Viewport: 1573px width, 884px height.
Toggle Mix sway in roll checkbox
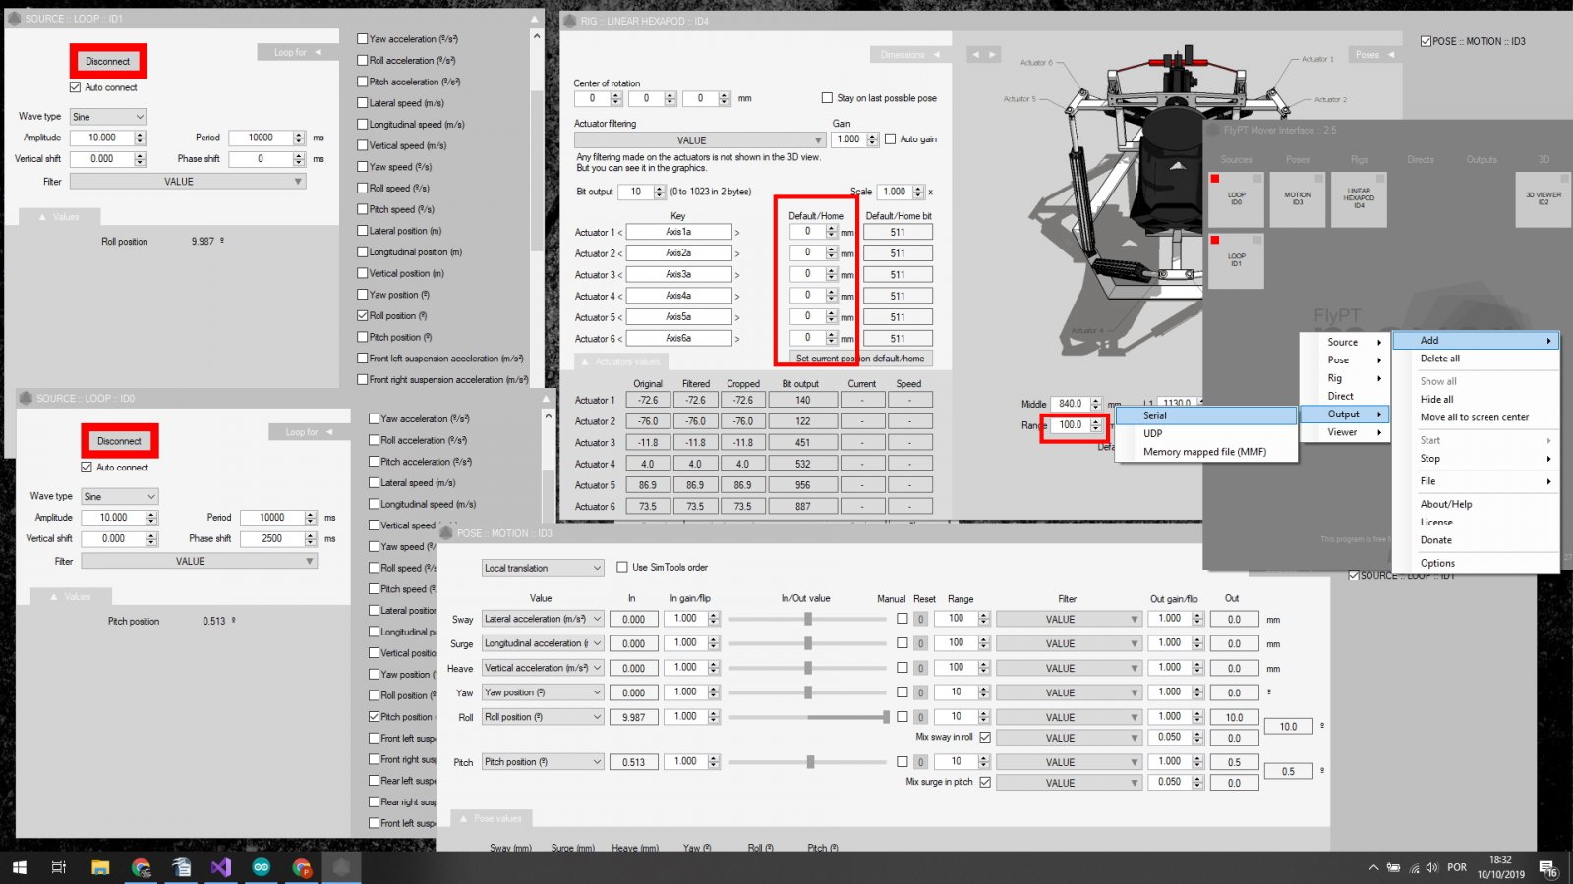(985, 737)
